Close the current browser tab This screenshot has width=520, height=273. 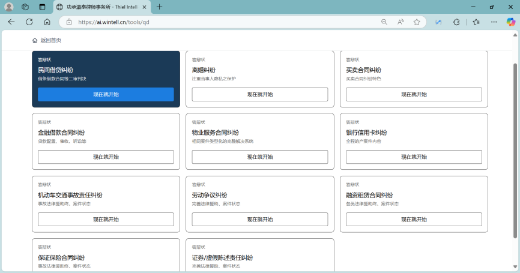pyautogui.click(x=144, y=7)
